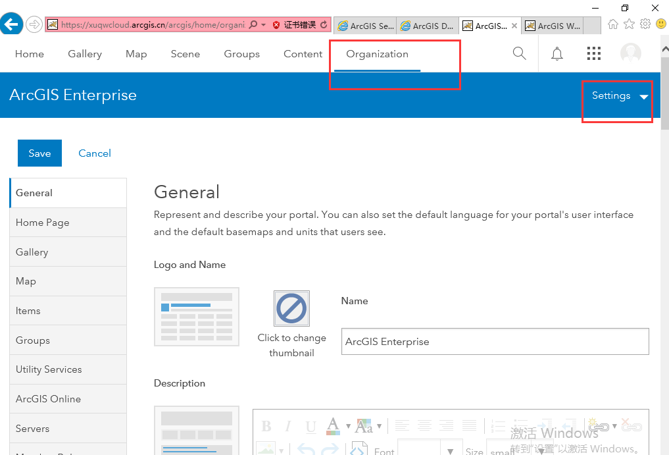Open background color dropdown arrow
Viewport: 669px width, 455px height.
379,427
